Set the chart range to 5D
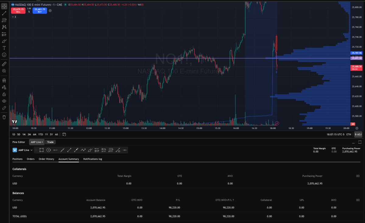 click(x=19, y=134)
